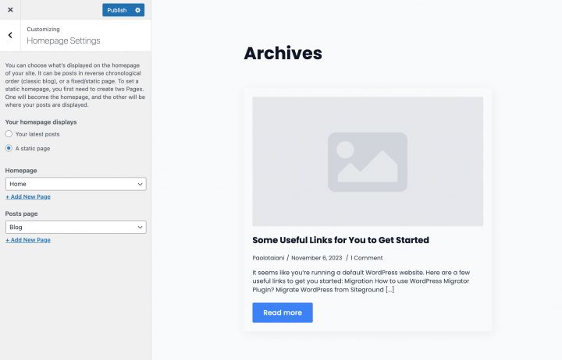
Task: Click the Archives page heading
Action: click(x=283, y=53)
